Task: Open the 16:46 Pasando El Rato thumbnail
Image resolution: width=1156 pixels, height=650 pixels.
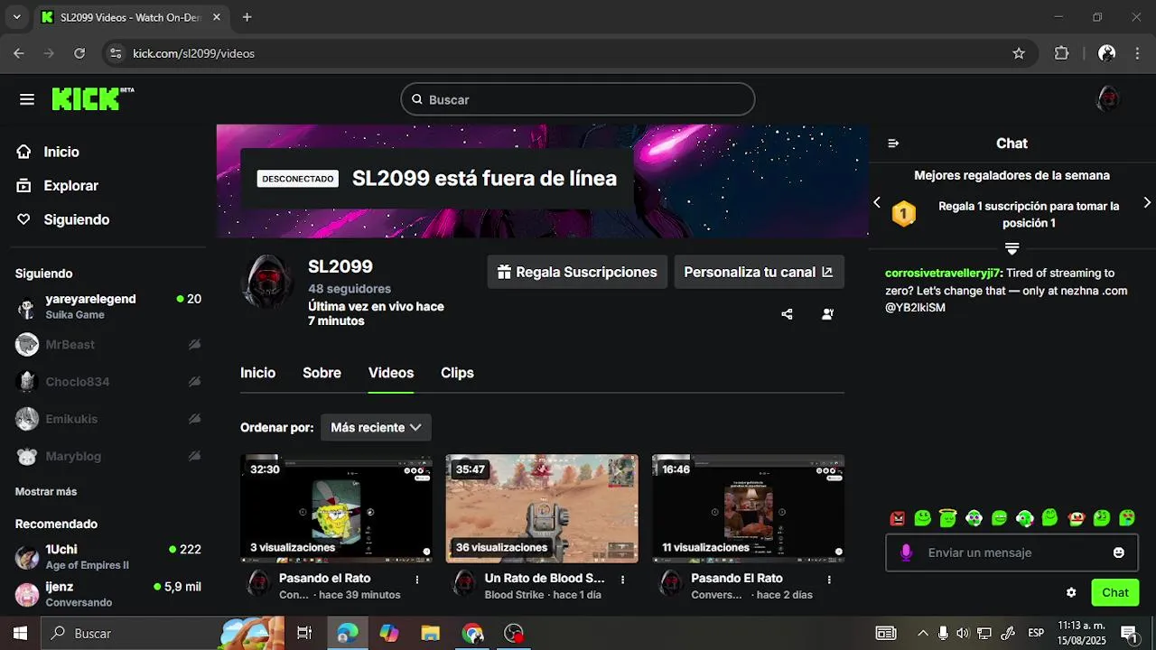Action: 748,508
